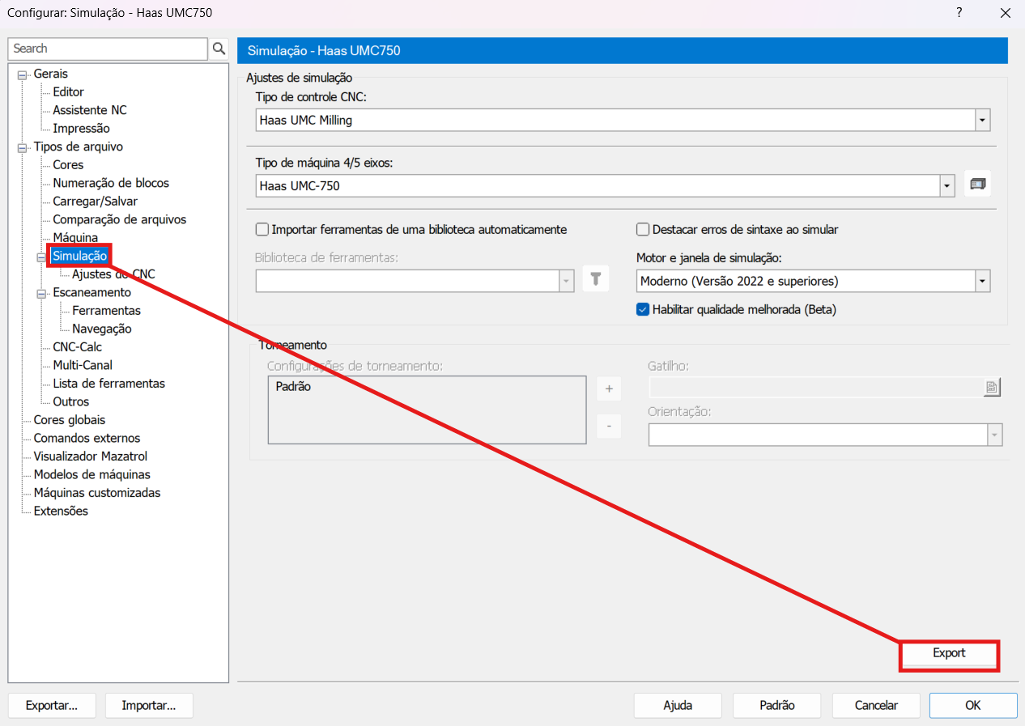Click the Gatilho browse icon

pos(992,388)
